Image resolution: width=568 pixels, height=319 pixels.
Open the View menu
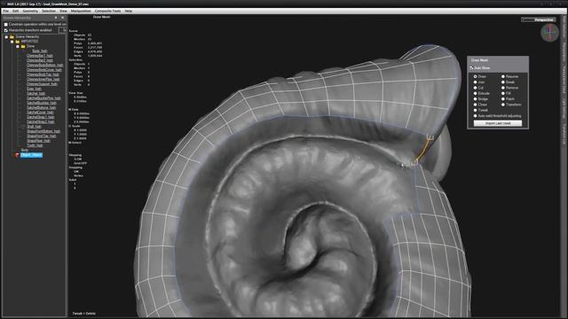coord(63,11)
